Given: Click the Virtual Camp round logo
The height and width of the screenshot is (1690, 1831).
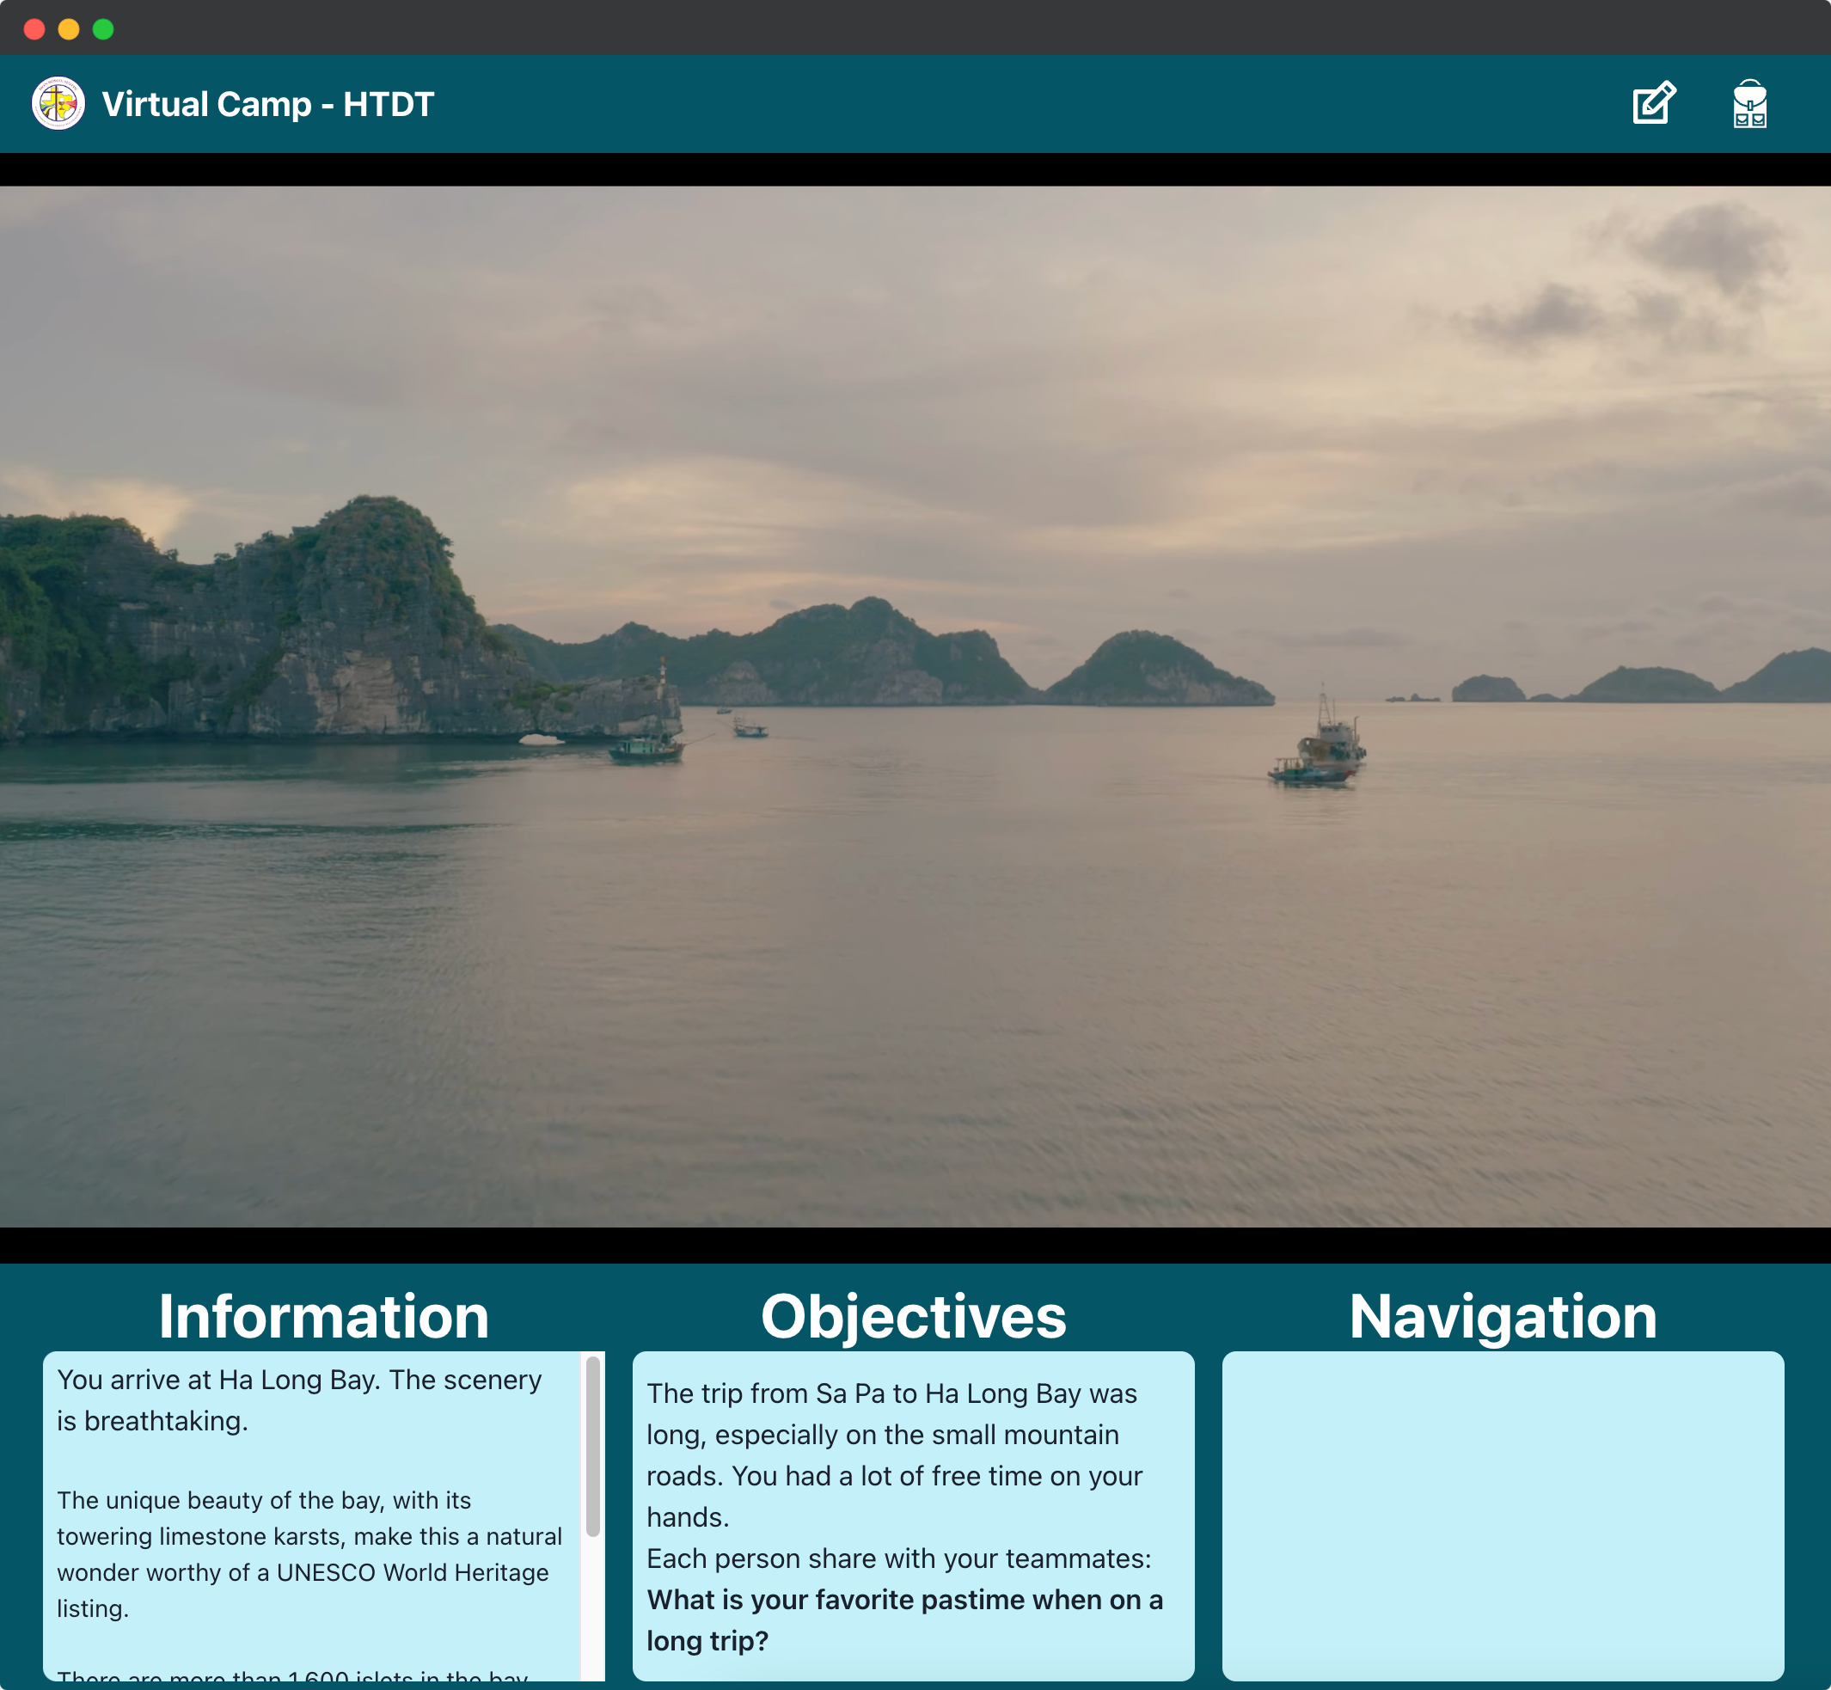Looking at the screenshot, I should (58, 103).
